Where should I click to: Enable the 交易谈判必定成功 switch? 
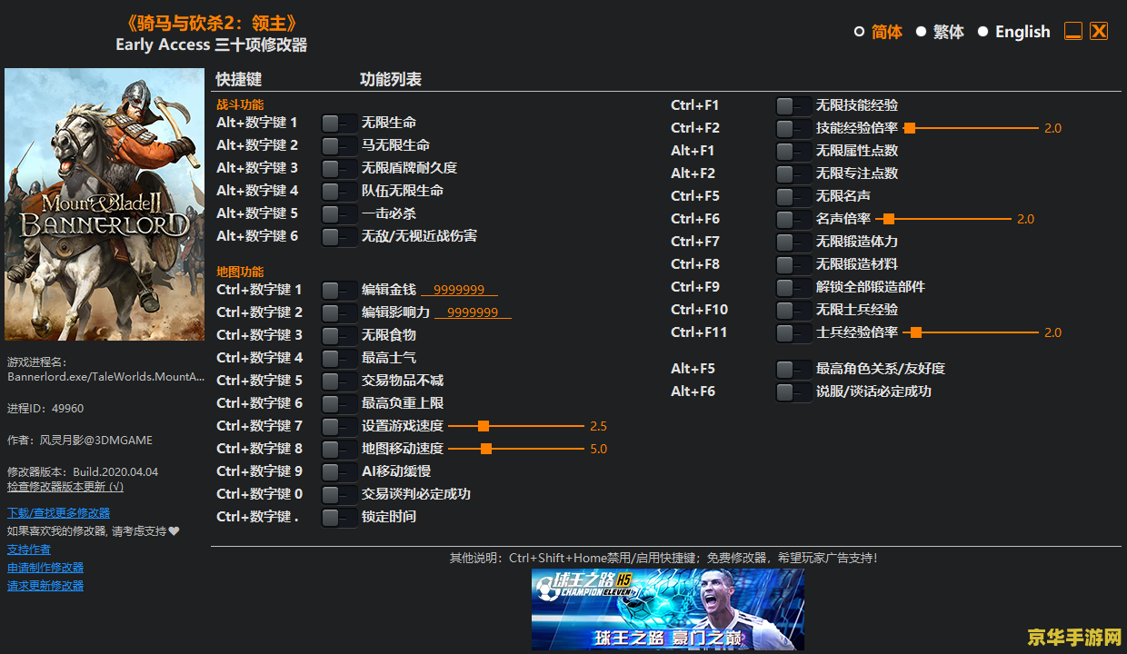tap(339, 494)
